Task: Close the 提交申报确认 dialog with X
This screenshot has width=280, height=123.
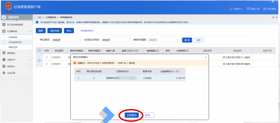Action: [206, 57]
